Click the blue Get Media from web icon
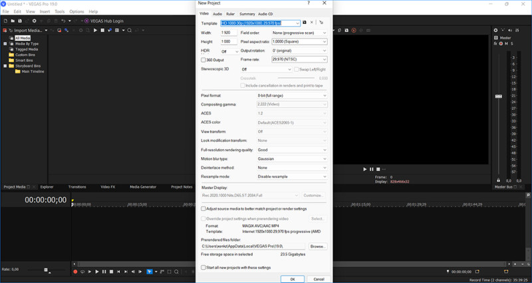This screenshot has height=283, width=532. pyautogui.click(x=66, y=30)
